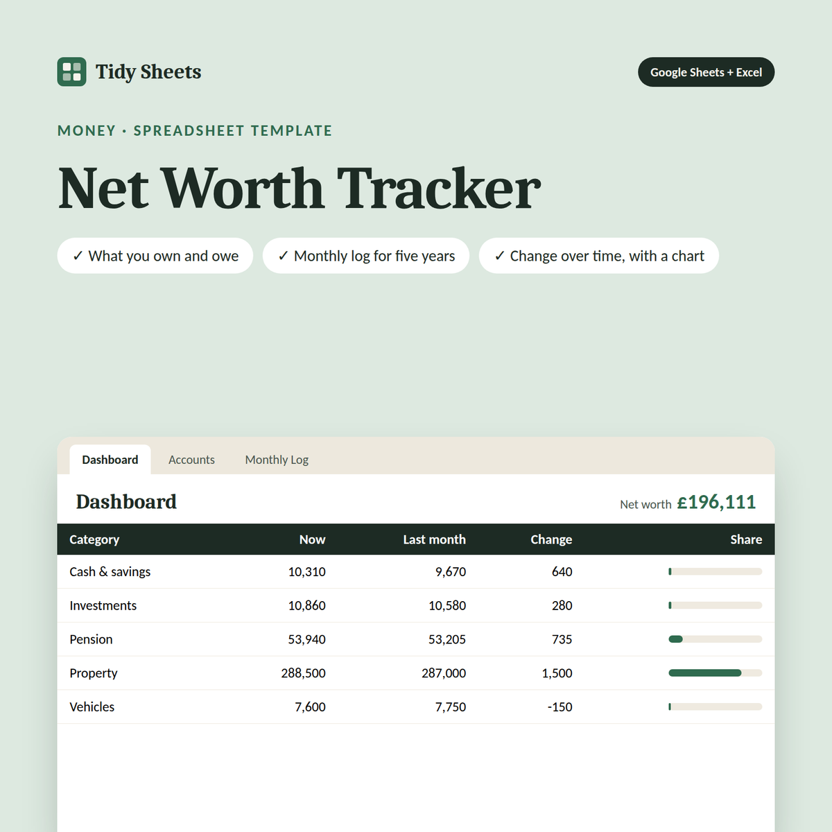Click the Last month column header
The image size is (832, 832).
click(x=435, y=539)
